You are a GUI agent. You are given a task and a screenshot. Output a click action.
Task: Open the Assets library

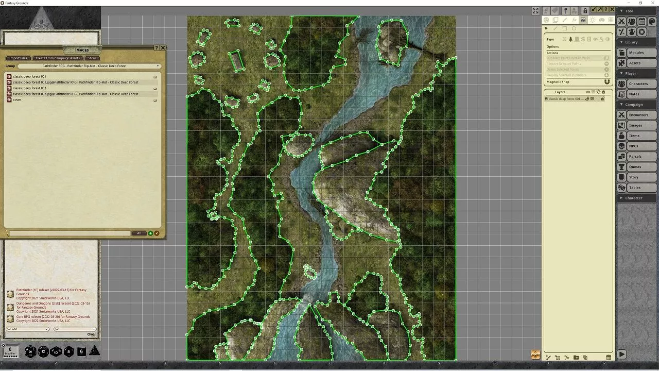tap(641, 63)
